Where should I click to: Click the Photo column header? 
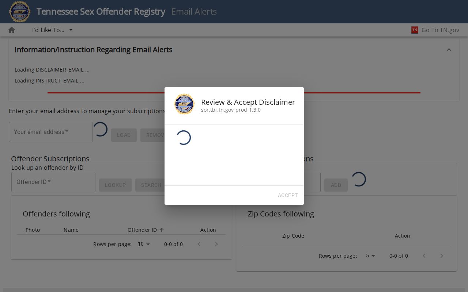(33, 230)
